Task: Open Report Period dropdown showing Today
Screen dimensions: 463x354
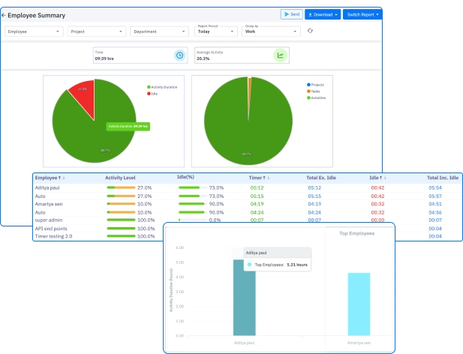Action: point(216,31)
